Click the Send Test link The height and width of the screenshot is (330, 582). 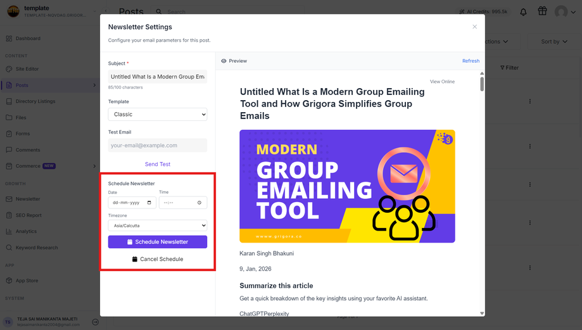(x=158, y=164)
